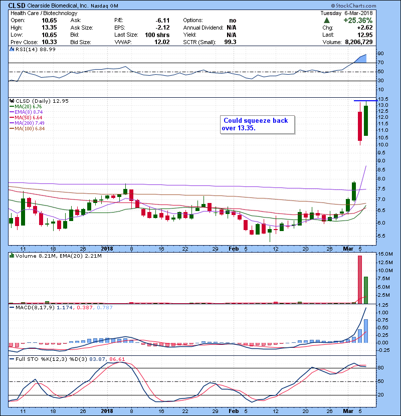401x416 pixels.
Task: Click the volume bars icon in Volume panel
Action: [x=12, y=256]
